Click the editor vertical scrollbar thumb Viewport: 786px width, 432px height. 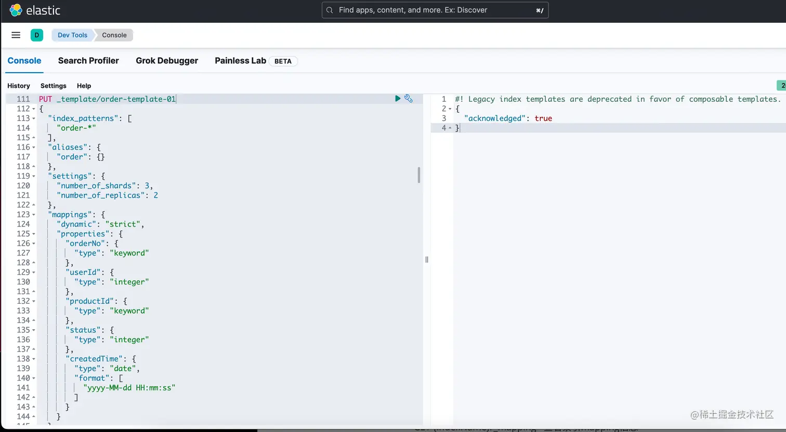419,175
